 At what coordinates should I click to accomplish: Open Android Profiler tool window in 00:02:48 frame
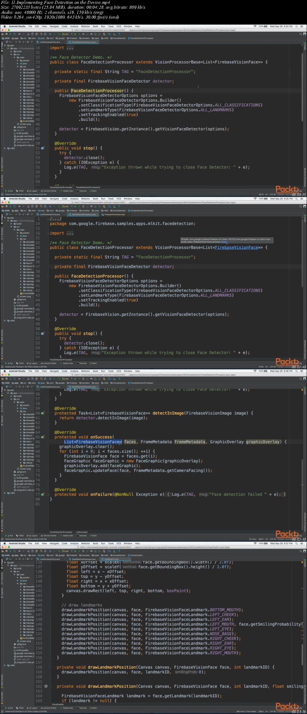tap(49, 535)
